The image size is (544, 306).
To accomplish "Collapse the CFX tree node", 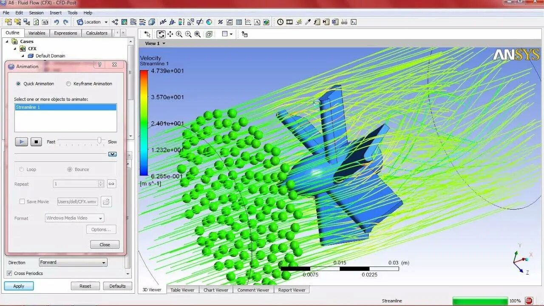I will pos(15,49).
